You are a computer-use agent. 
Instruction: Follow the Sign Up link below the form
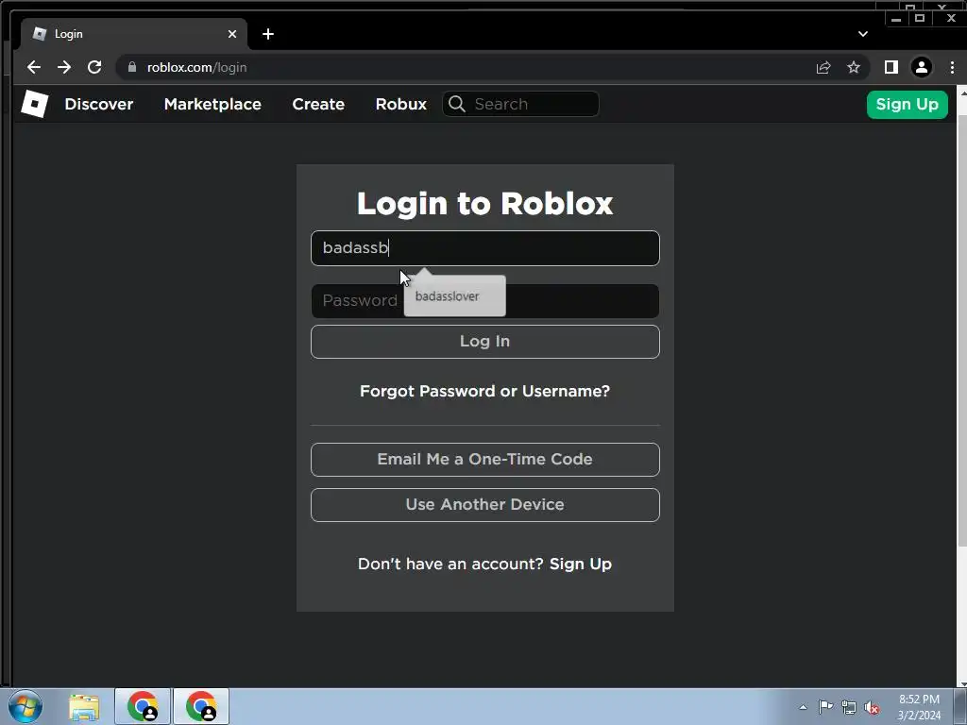(x=581, y=564)
